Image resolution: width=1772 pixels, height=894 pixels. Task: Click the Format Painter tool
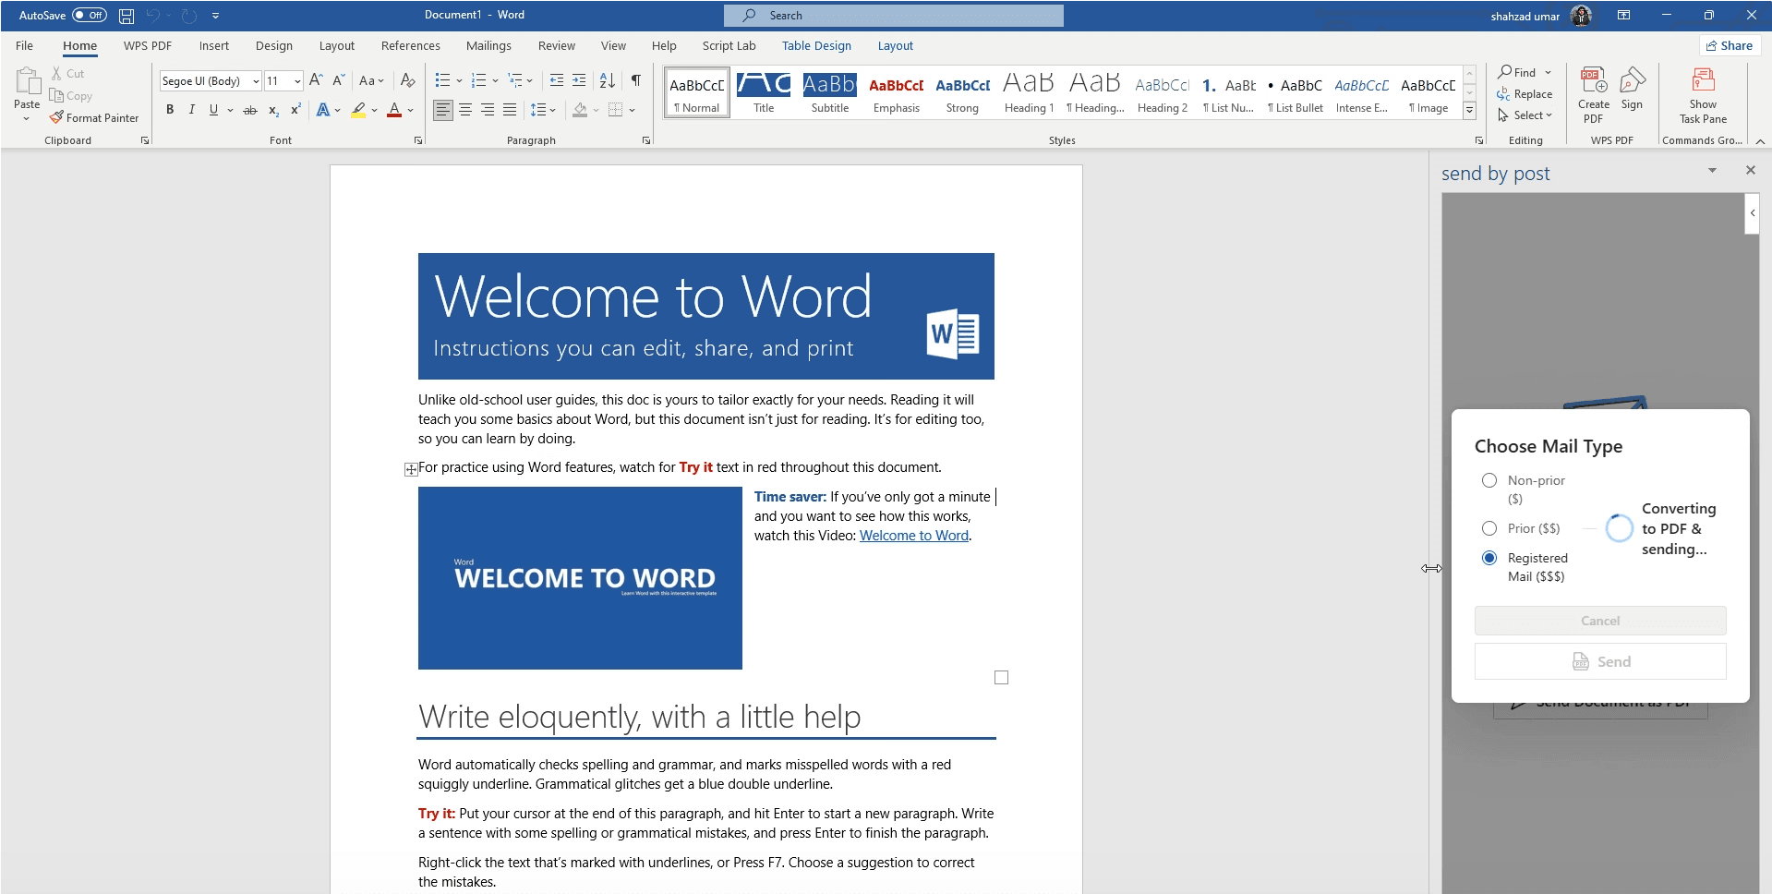(x=94, y=118)
